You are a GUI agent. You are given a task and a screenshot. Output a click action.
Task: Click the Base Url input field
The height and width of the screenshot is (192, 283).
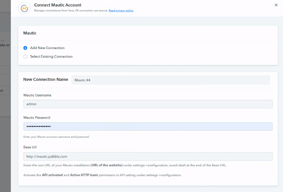(148, 156)
